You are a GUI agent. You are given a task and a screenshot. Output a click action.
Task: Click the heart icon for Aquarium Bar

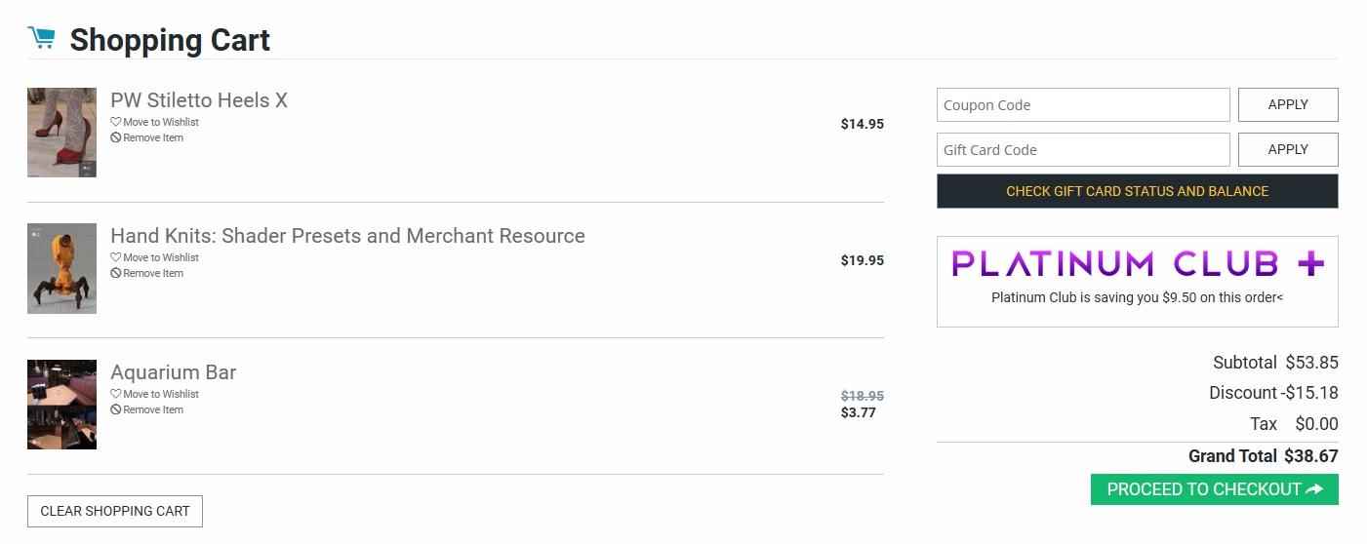coord(115,394)
